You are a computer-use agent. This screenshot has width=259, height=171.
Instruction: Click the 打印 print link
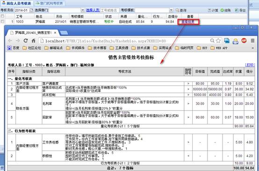point(250,65)
